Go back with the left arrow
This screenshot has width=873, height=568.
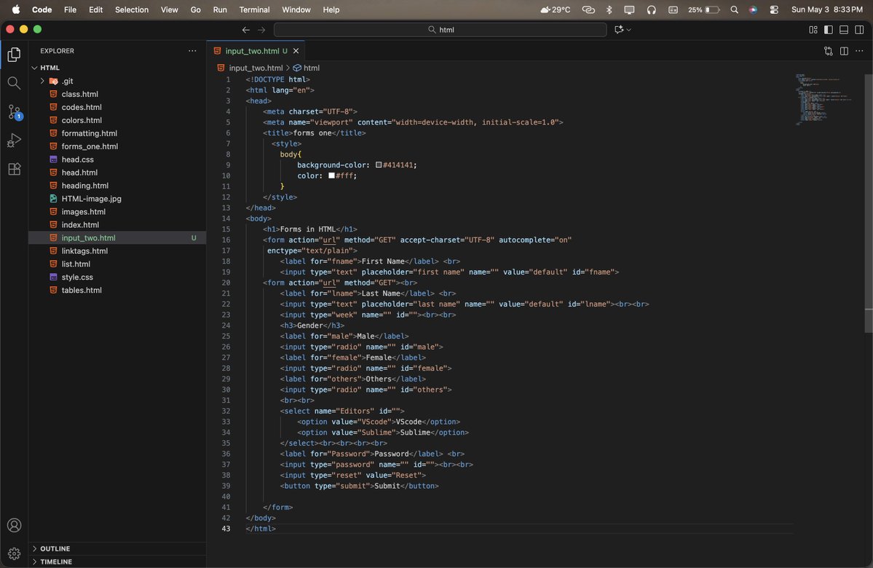pos(245,30)
